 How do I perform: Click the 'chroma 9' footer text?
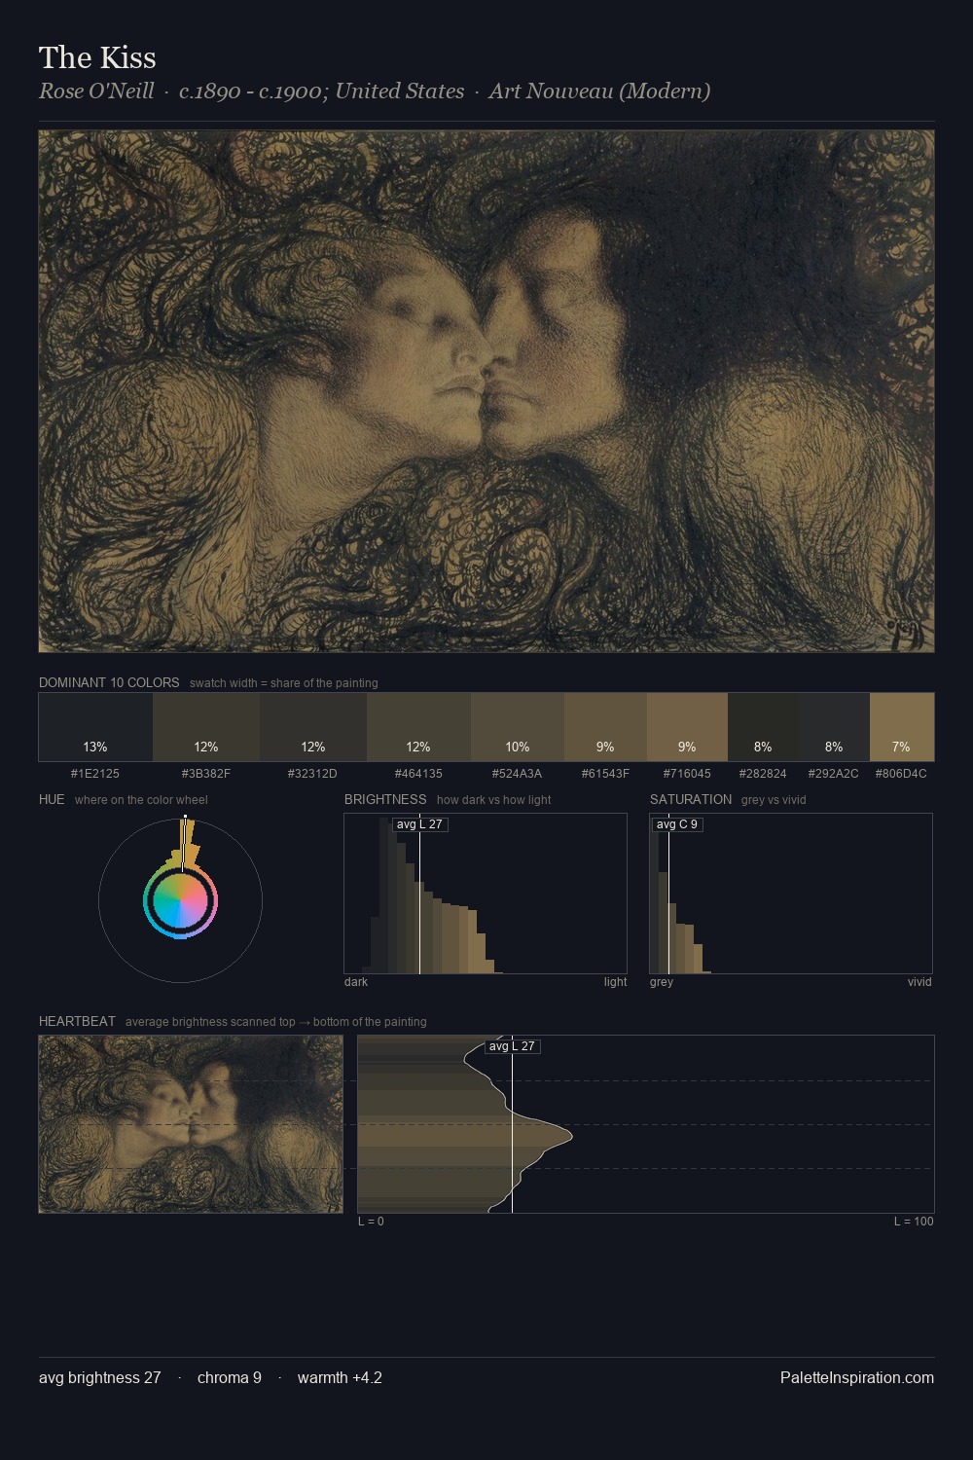[x=230, y=1377]
